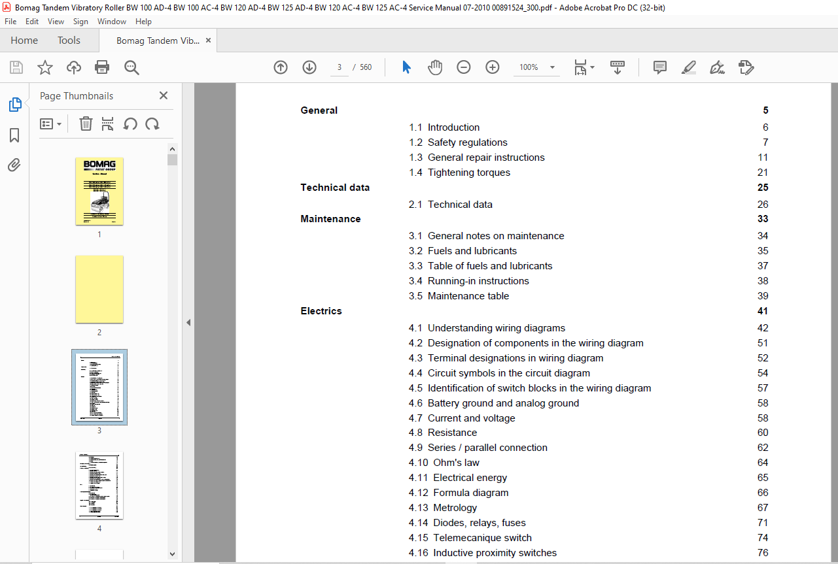Image resolution: width=838 pixels, height=564 pixels.
Task: Click the scrolling mode keyboard icon
Action: pyautogui.click(x=618, y=67)
